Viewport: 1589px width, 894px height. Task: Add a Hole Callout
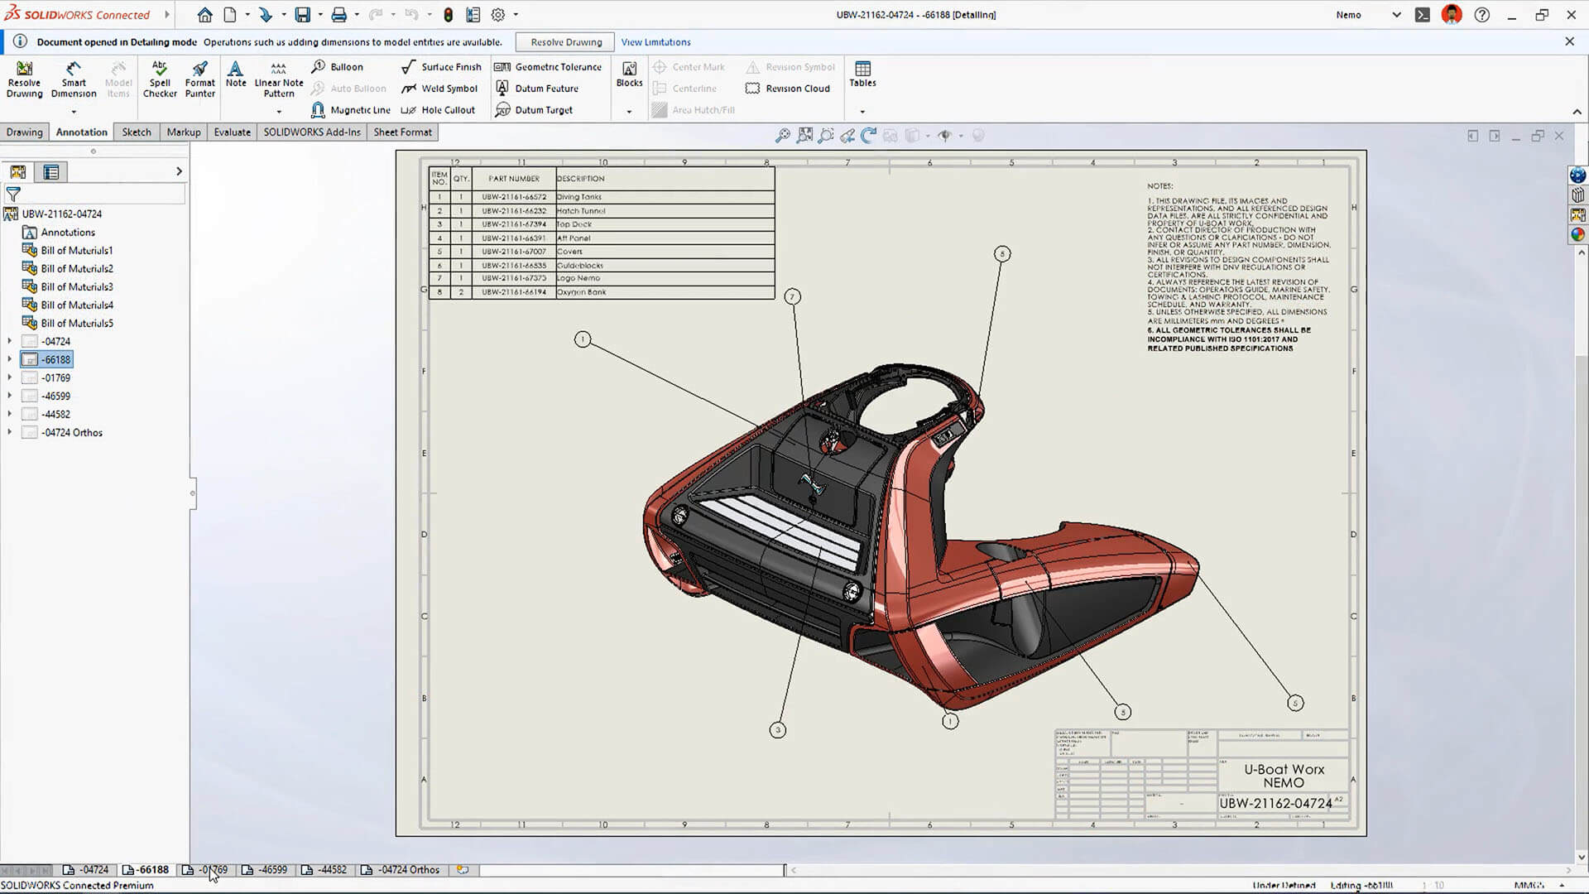click(x=438, y=110)
